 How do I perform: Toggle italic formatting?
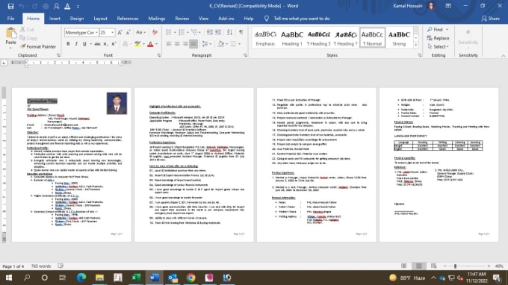point(76,44)
